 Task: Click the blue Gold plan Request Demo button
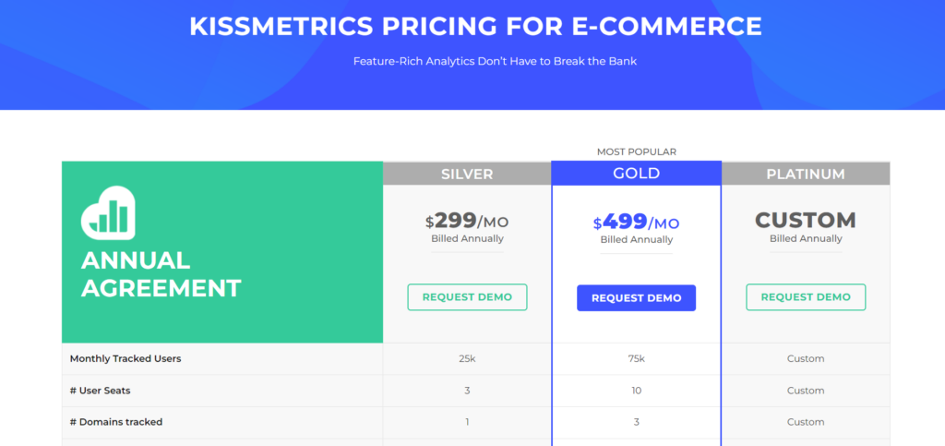[636, 298]
